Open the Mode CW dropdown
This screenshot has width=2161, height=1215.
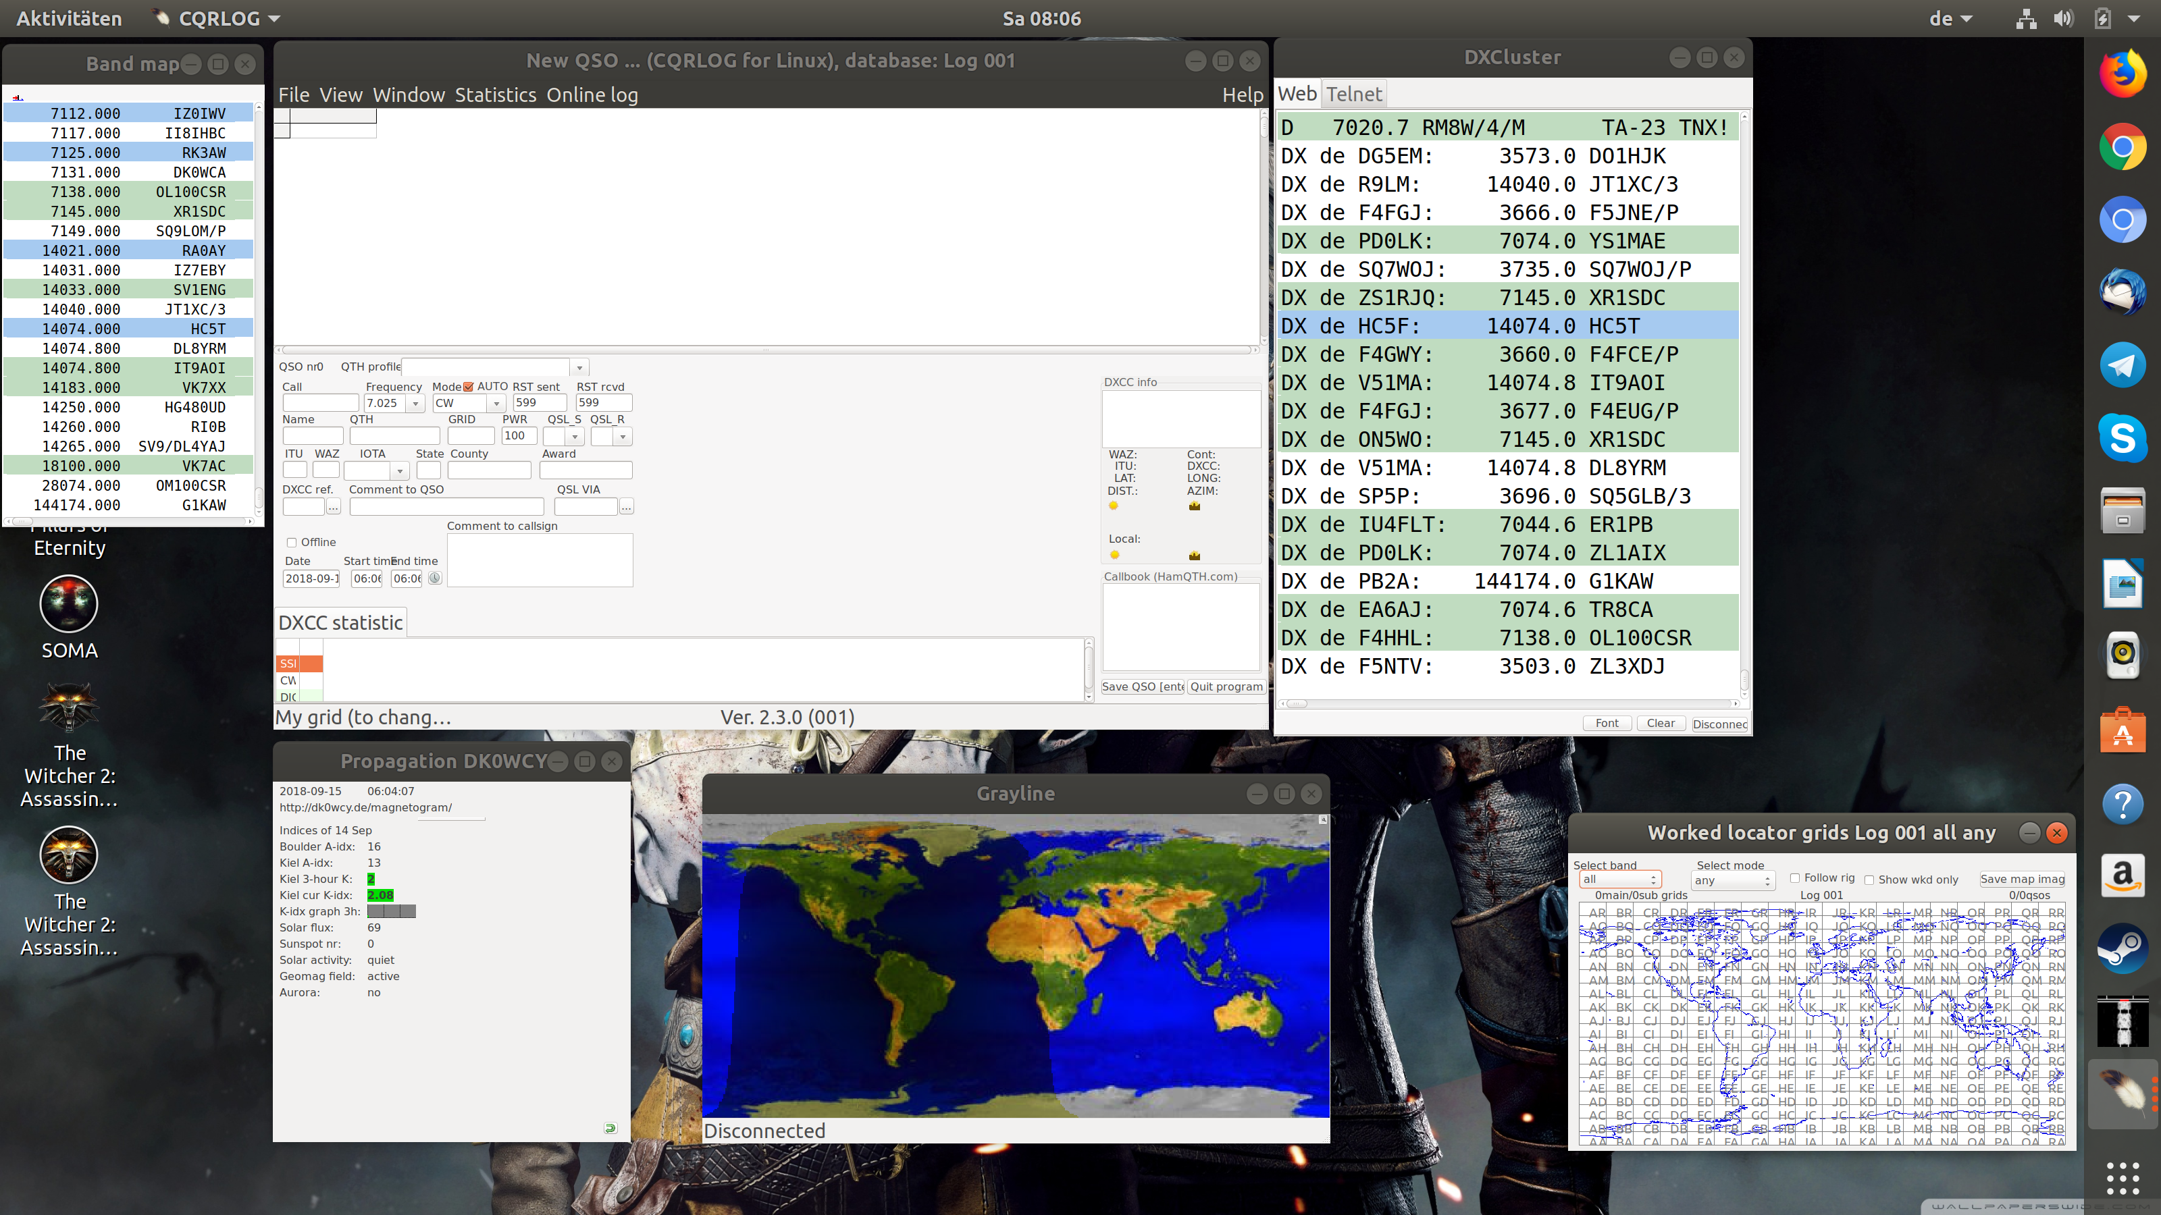(496, 404)
